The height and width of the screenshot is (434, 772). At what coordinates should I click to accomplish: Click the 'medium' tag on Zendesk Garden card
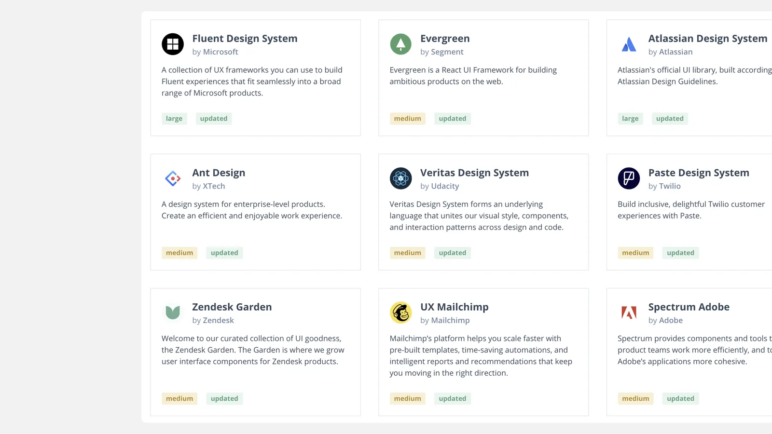point(179,398)
